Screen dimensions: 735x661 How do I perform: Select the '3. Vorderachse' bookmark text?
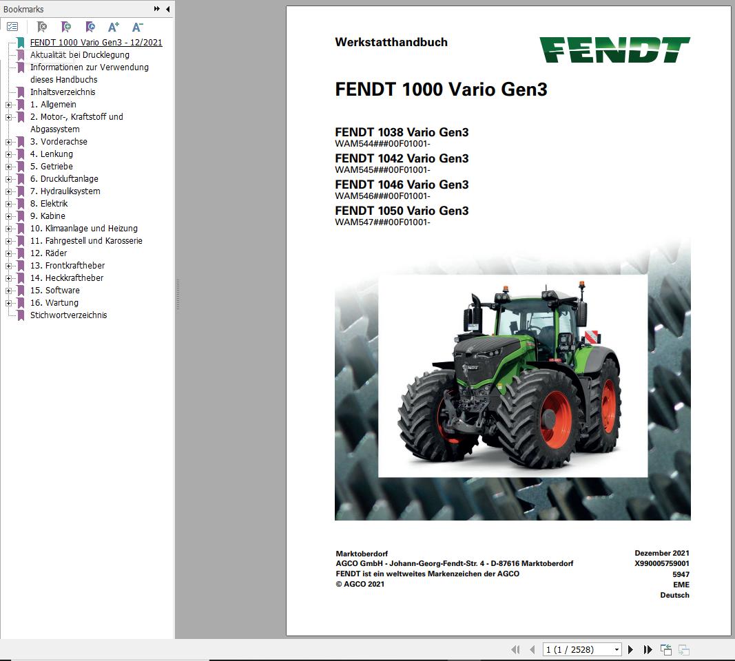tap(59, 141)
